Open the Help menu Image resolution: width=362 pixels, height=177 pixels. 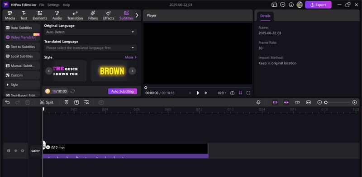(66, 5)
